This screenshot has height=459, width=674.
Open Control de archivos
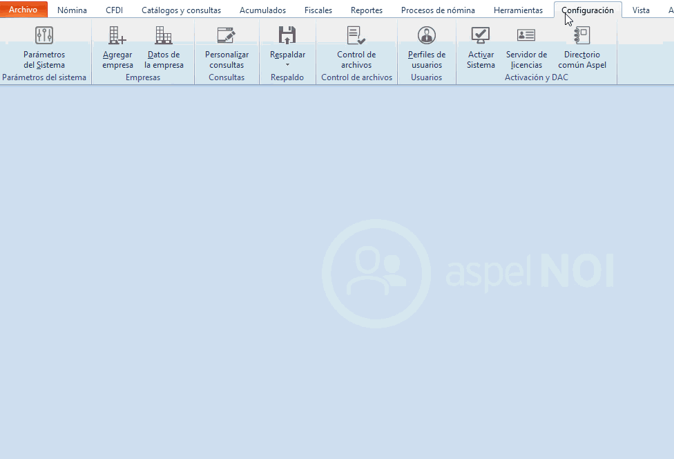356,47
